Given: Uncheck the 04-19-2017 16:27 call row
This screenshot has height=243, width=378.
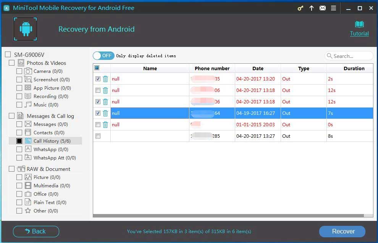Looking at the screenshot, I should click(x=98, y=113).
